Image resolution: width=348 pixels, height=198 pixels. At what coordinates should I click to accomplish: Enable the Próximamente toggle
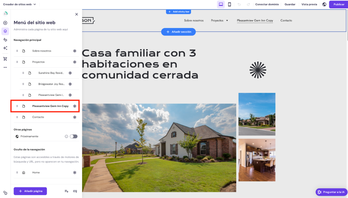point(73,136)
